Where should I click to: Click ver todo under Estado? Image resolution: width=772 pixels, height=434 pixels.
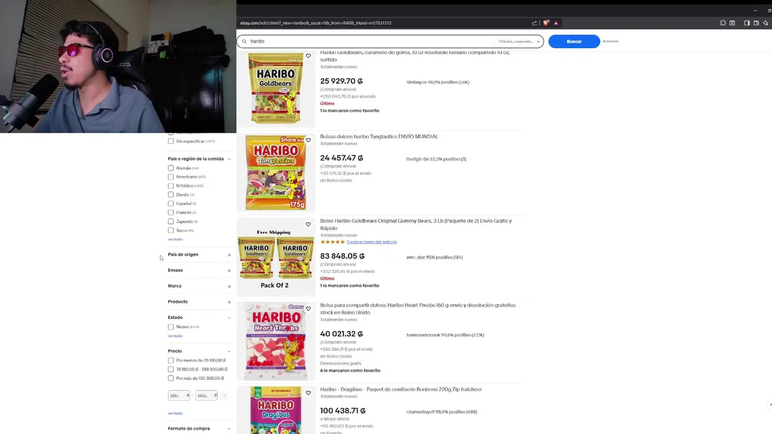coord(175,336)
